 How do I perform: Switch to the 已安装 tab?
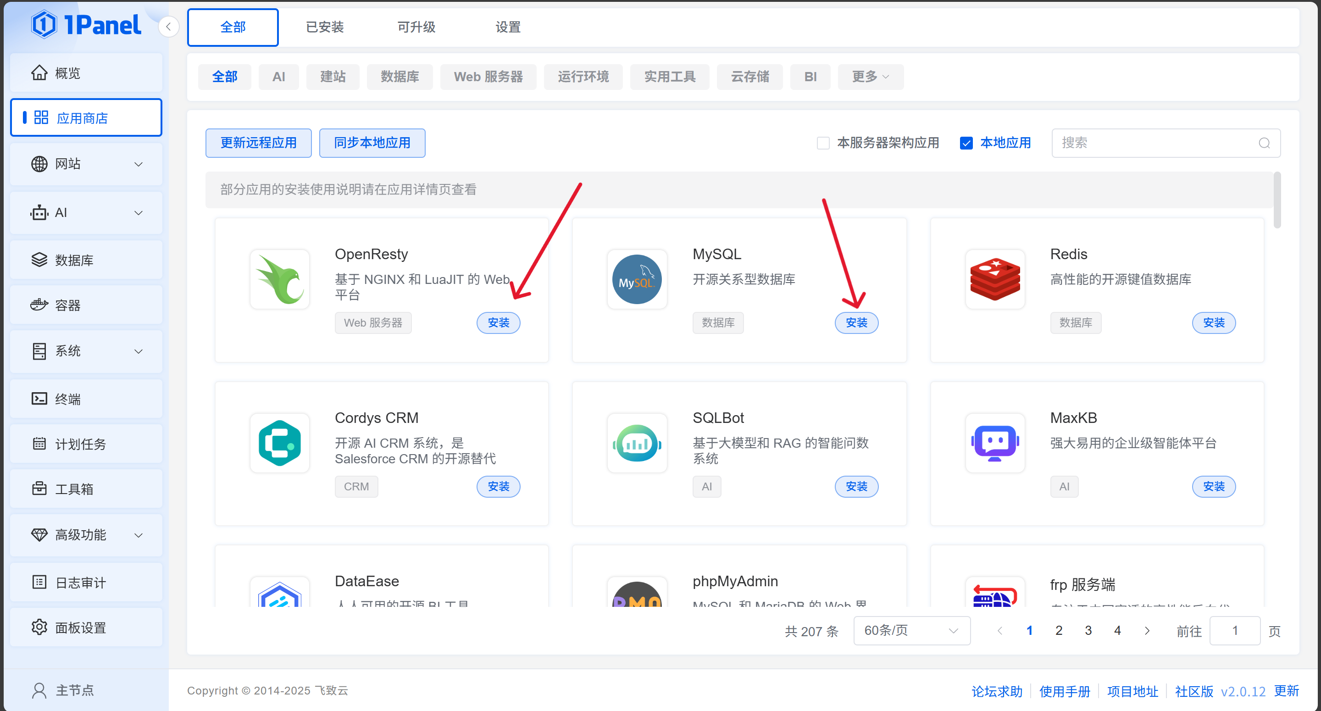click(x=325, y=27)
